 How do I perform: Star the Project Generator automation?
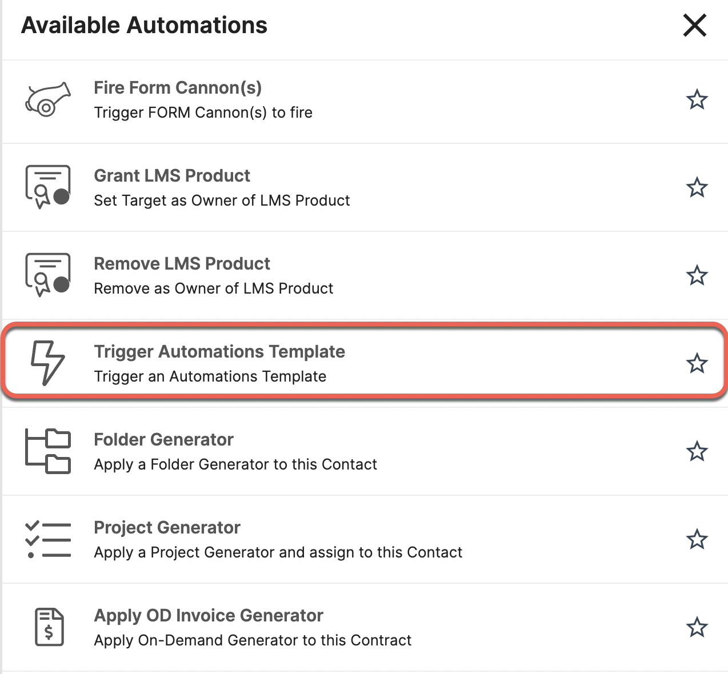[697, 539]
